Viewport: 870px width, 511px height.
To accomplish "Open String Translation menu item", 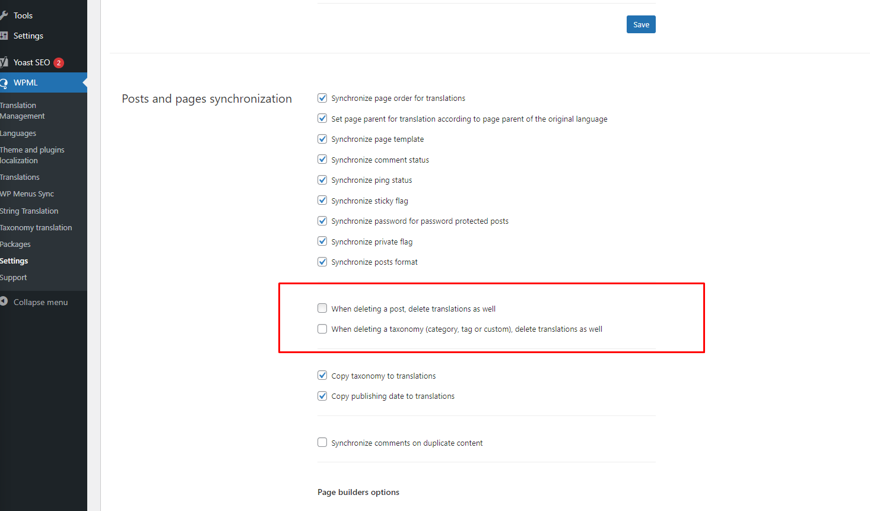I will tap(29, 211).
